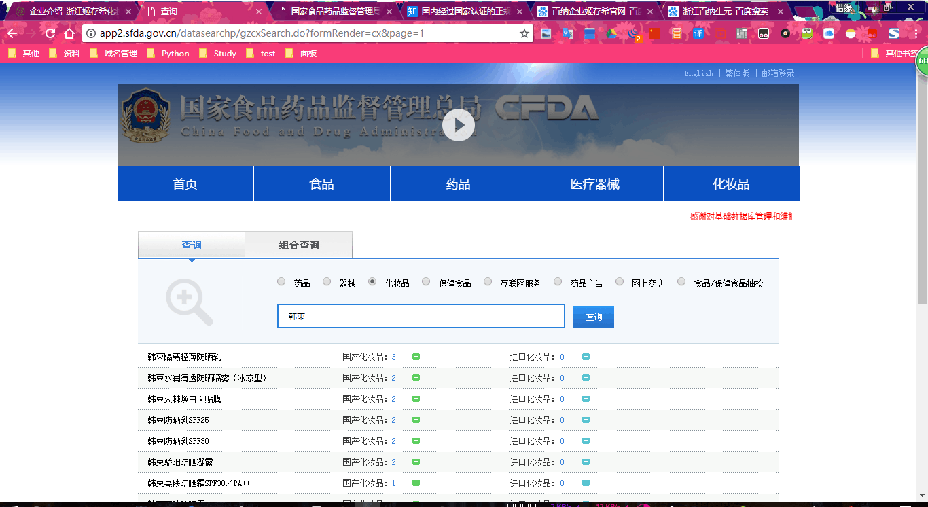Image resolution: width=928 pixels, height=507 pixels.
Task: Expand 进口化妆品 for 韩束火棘焕白面贴膜
Action: pyautogui.click(x=586, y=399)
